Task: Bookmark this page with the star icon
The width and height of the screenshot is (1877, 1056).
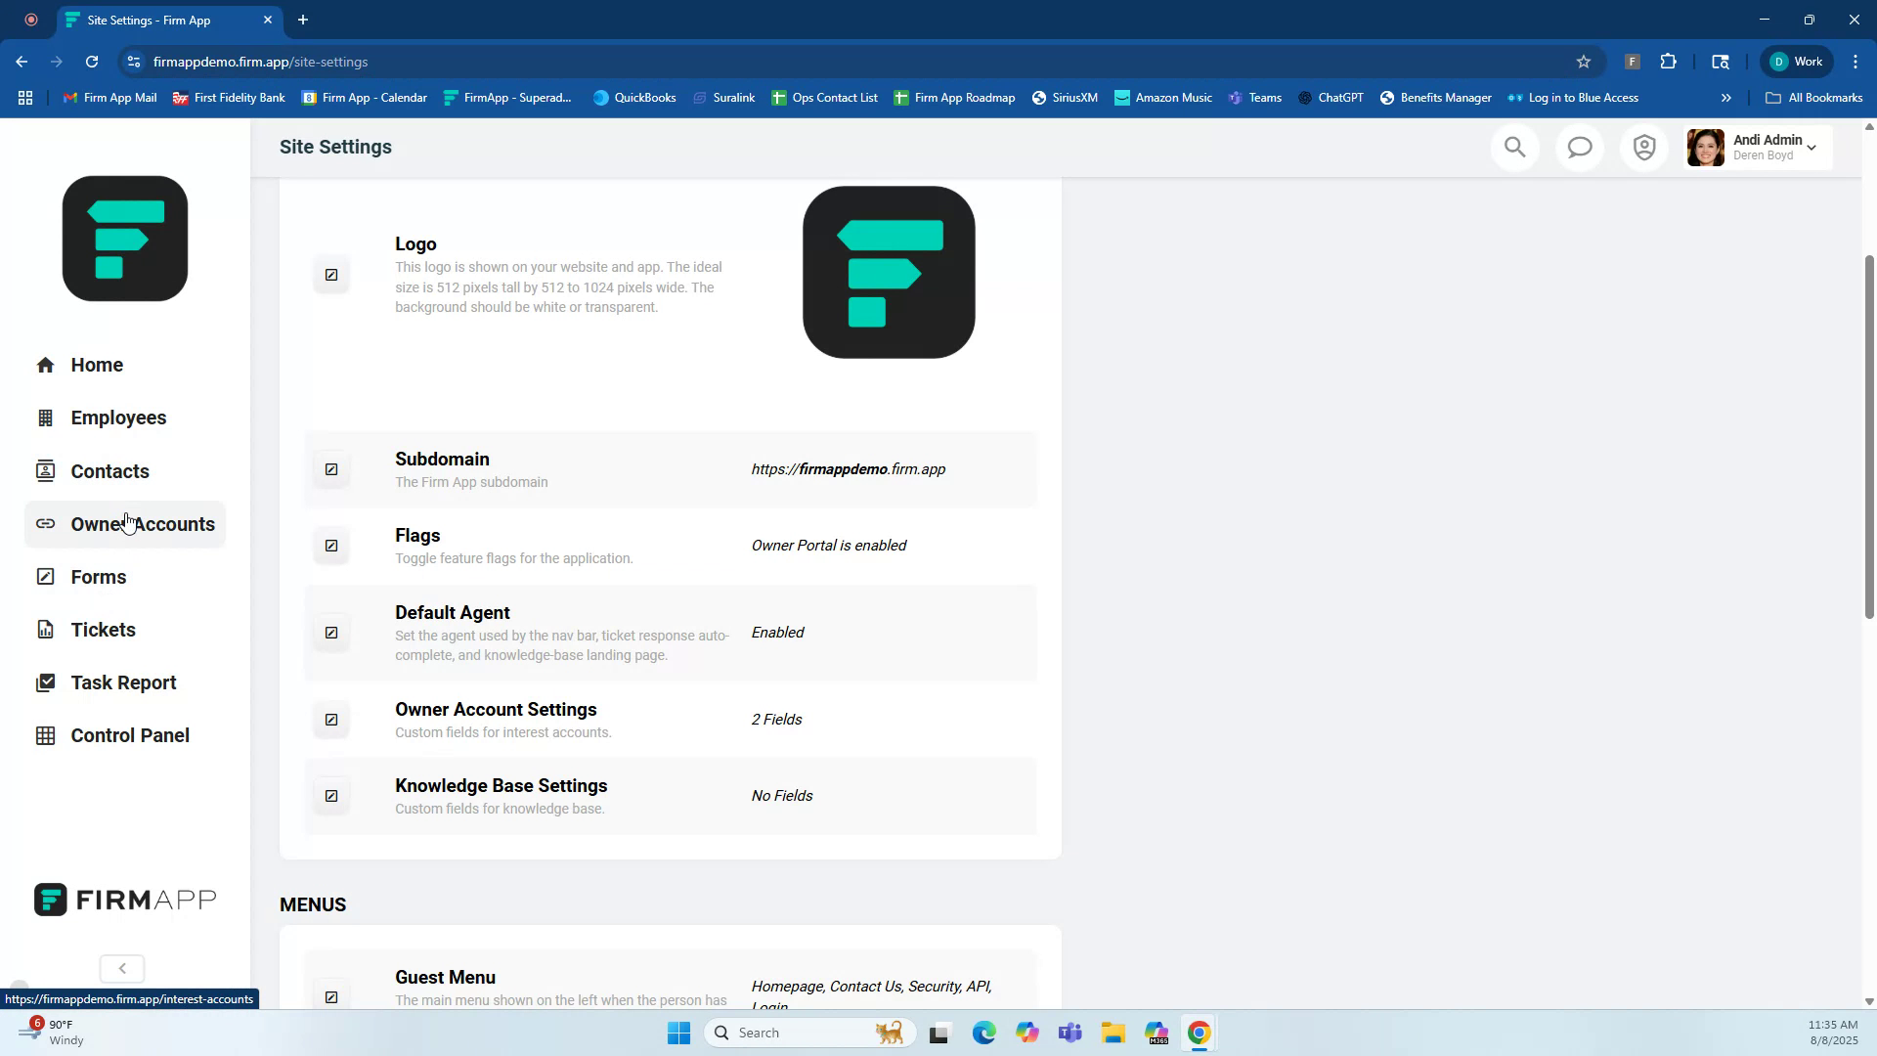Action: pyautogui.click(x=1583, y=62)
